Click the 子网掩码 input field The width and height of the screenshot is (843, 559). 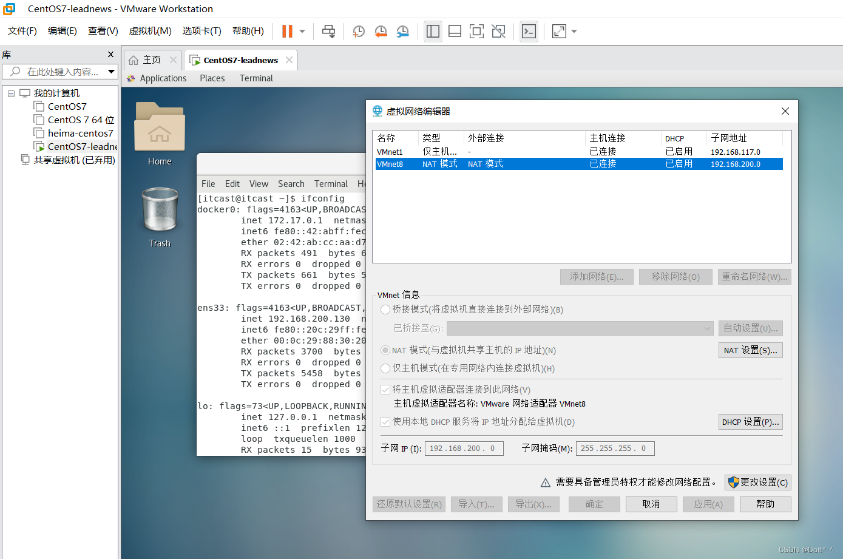615,448
